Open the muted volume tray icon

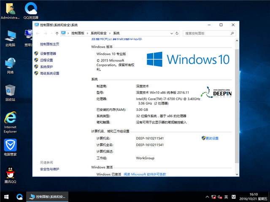(220, 197)
